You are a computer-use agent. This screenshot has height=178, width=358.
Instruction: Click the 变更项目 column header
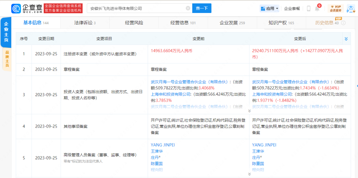coord(104,39)
